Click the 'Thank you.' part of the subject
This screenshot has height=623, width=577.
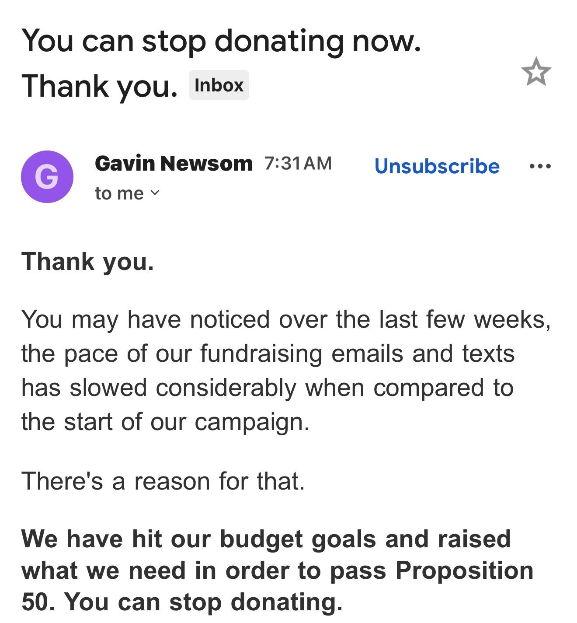click(100, 86)
